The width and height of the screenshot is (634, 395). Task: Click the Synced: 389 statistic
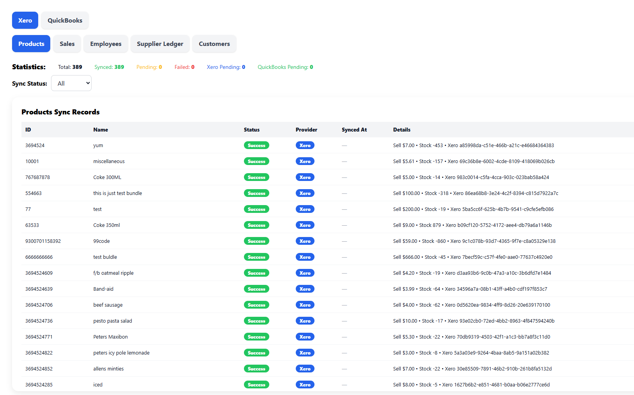click(109, 67)
